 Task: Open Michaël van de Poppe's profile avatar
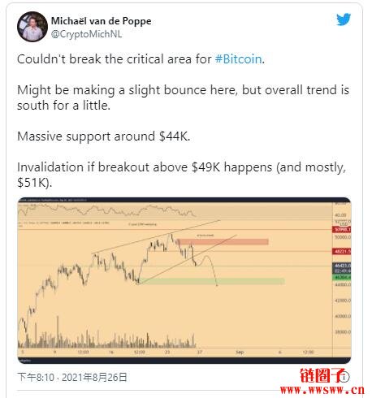pyautogui.click(x=32, y=27)
